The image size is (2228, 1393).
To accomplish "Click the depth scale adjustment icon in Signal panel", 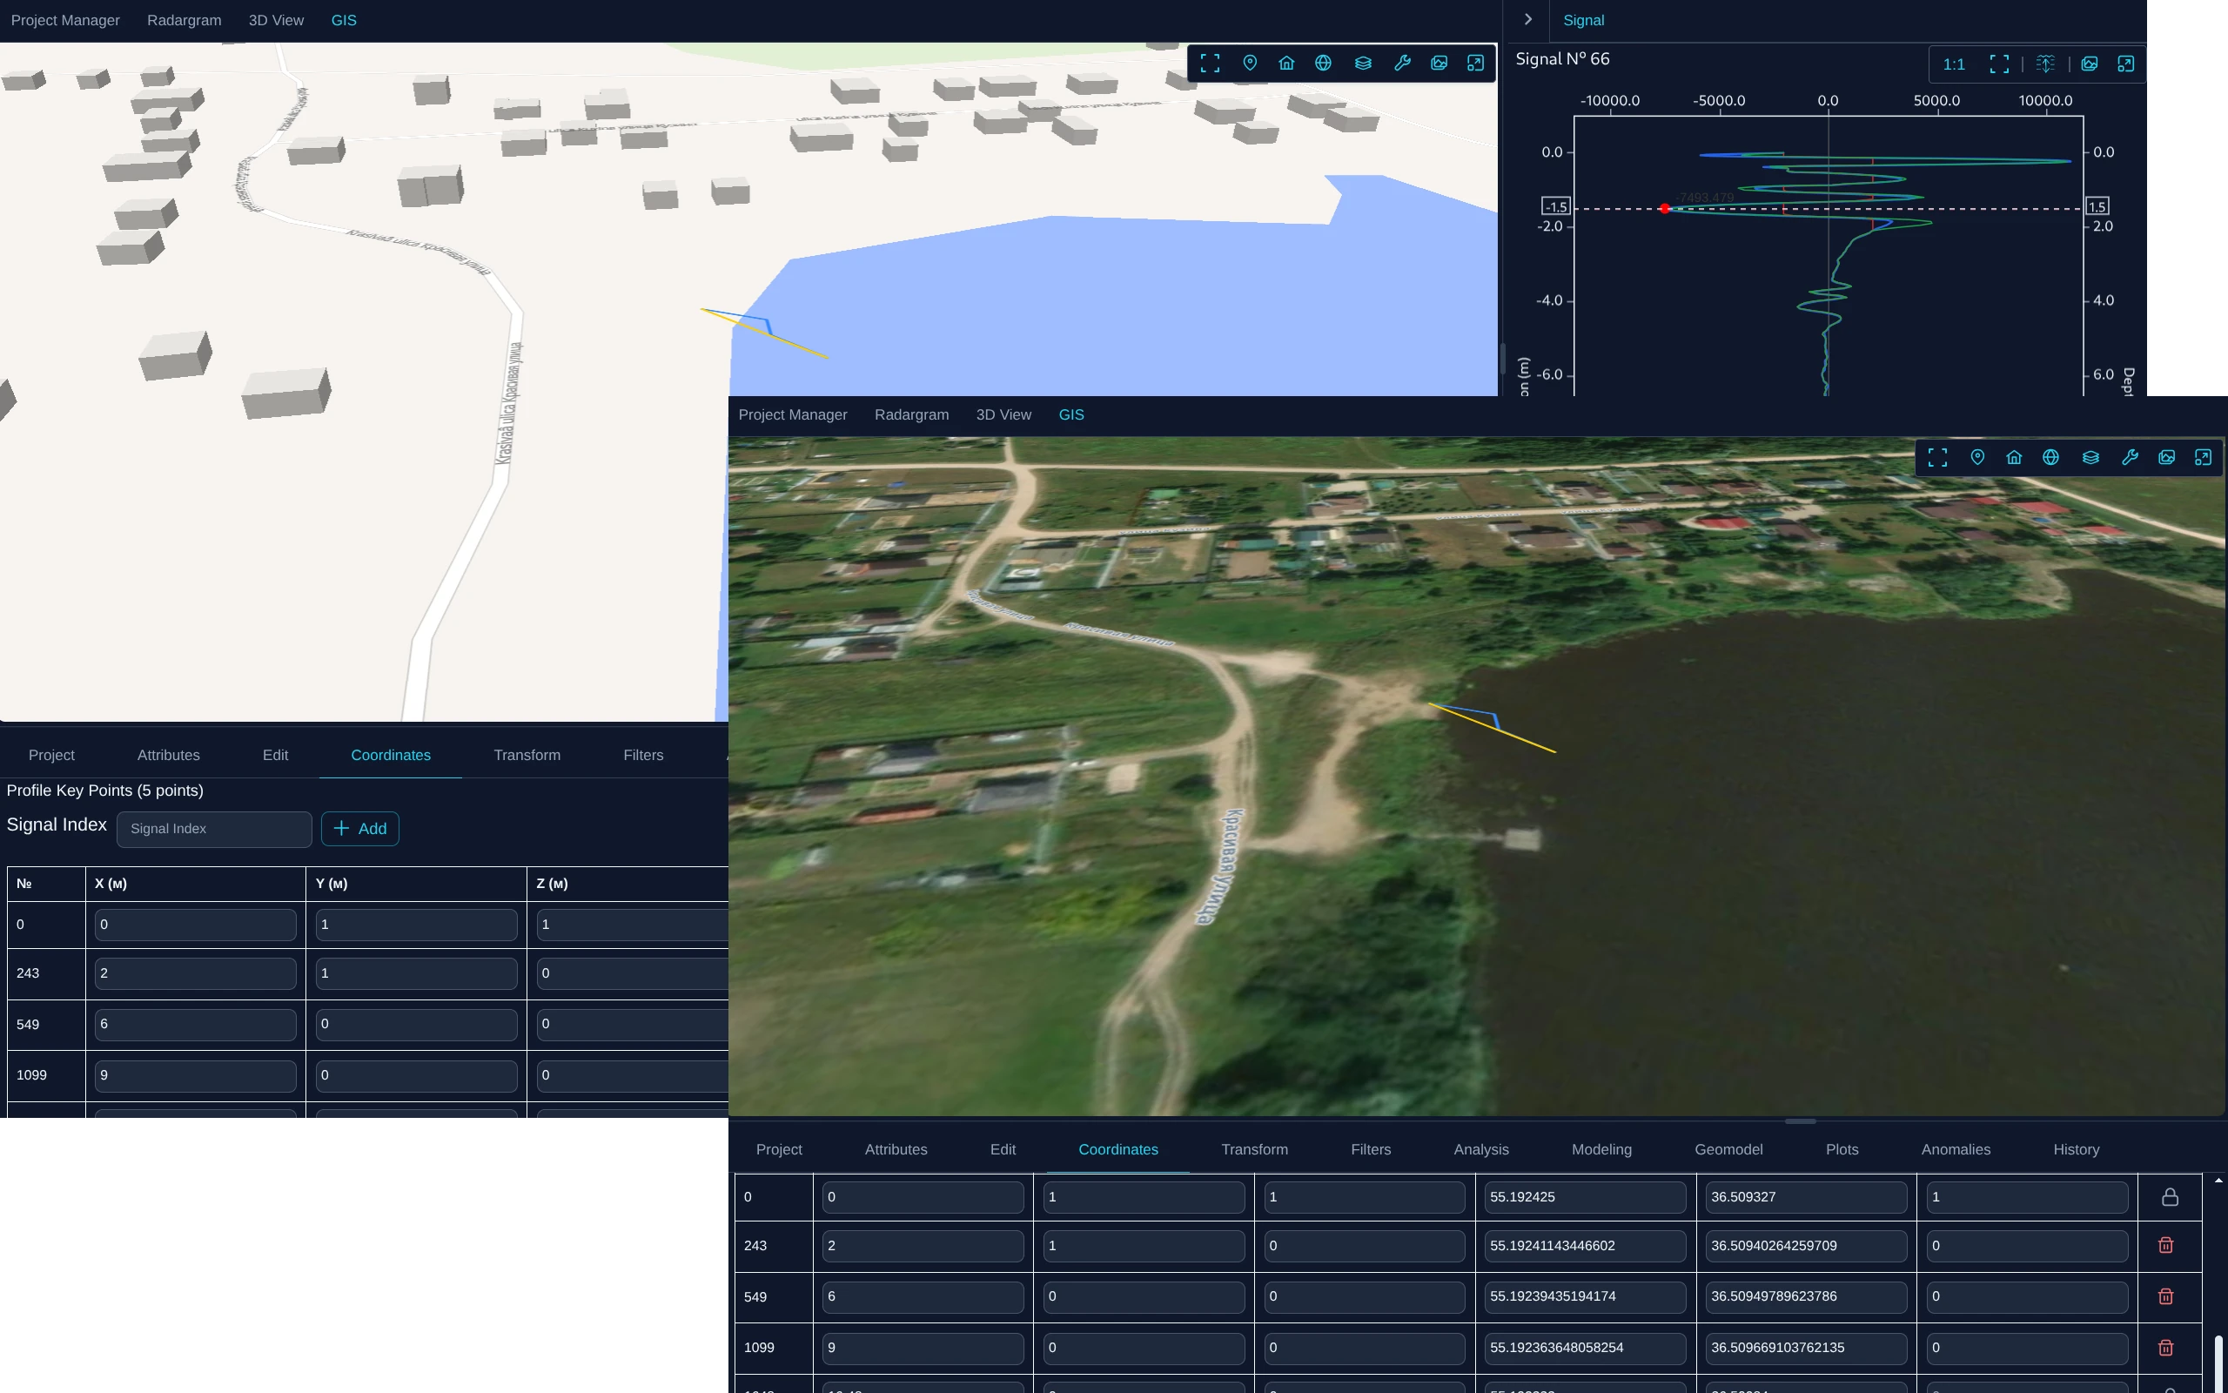I will click(x=2044, y=64).
